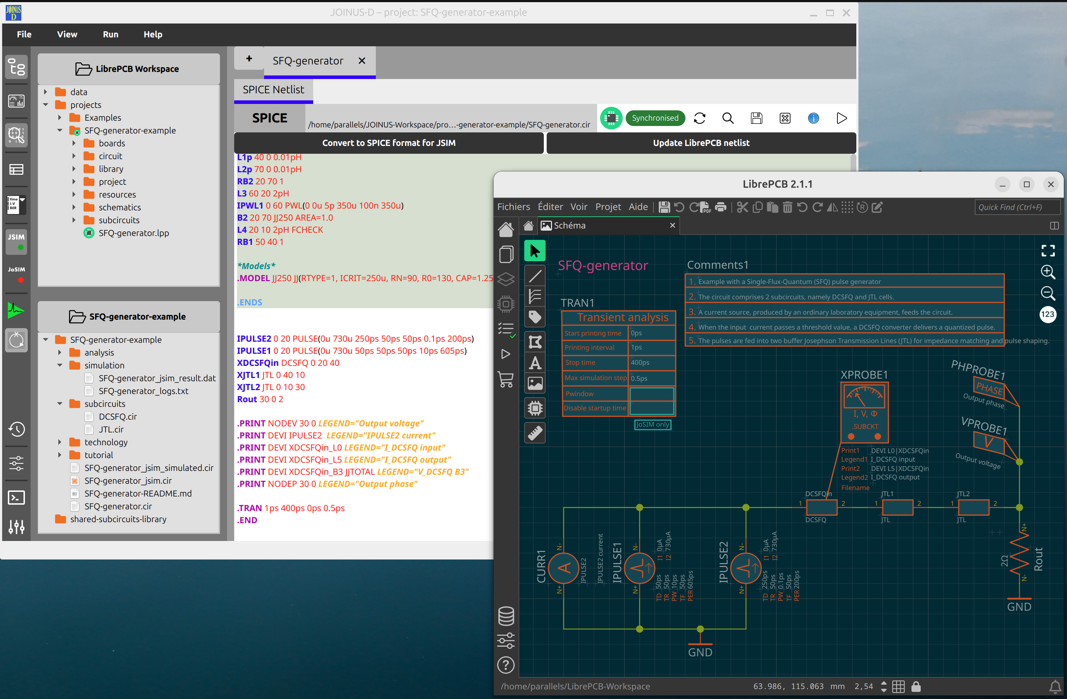1067x699 pixels.
Task: Collapse the projects folder in workspace tree
Action: 45,105
